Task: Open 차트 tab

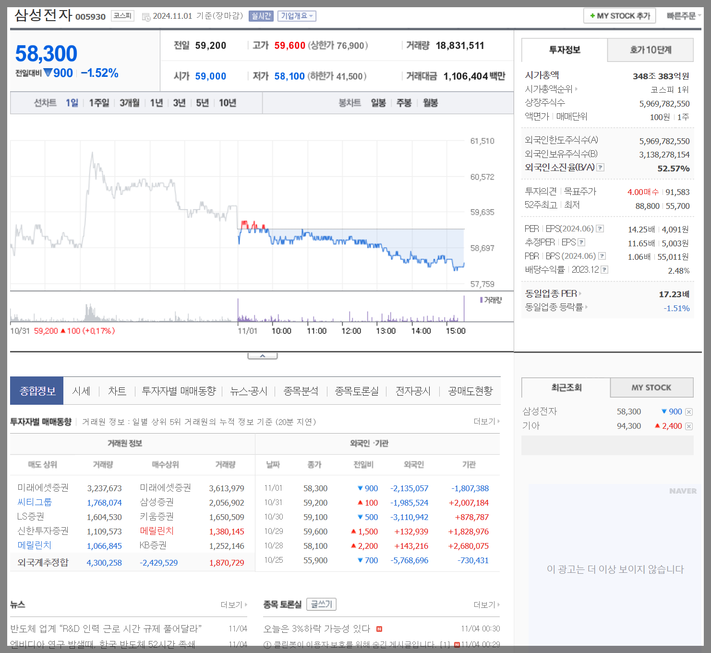Action: [117, 391]
